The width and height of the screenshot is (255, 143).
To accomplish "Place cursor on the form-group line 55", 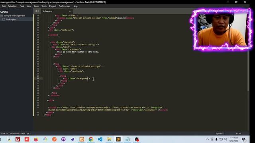I will click(76, 79).
